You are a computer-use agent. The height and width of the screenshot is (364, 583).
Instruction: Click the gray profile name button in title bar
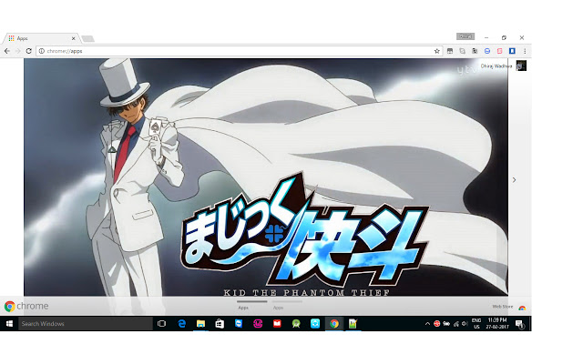tap(465, 36)
